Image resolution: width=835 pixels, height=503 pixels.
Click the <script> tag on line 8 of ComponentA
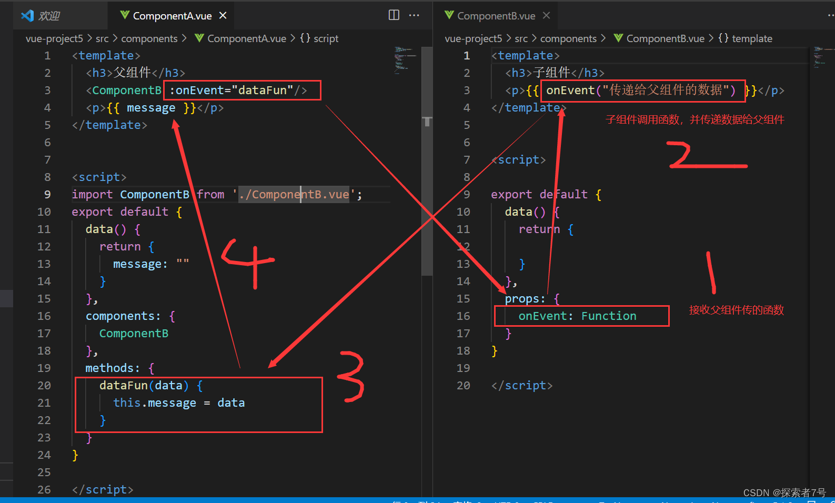(99, 177)
